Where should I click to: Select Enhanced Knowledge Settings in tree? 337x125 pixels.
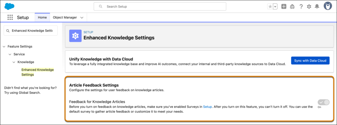click(38, 72)
